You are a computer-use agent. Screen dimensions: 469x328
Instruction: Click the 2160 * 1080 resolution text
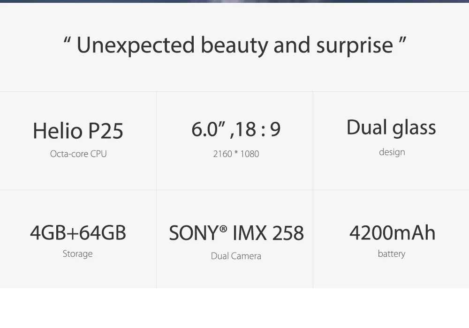click(236, 154)
